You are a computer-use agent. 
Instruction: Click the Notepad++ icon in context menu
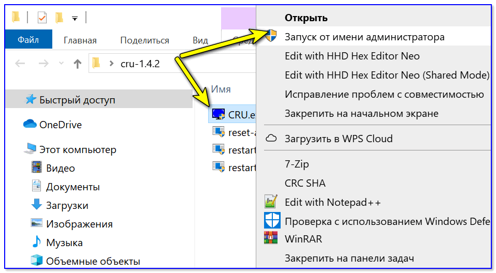tap(271, 202)
